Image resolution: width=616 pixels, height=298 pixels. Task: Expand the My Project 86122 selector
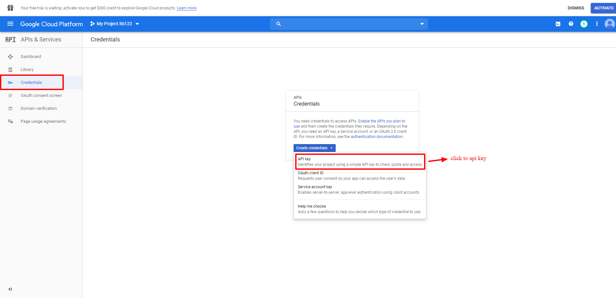pyautogui.click(x=115, y=24)
